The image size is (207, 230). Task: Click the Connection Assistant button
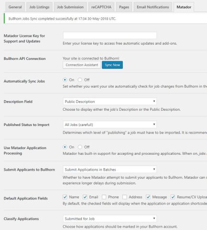click(x=82, y=65)
